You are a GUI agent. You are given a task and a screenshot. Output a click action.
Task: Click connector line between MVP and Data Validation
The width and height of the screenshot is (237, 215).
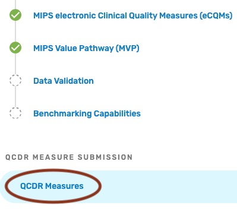click(x=15, y=64)
